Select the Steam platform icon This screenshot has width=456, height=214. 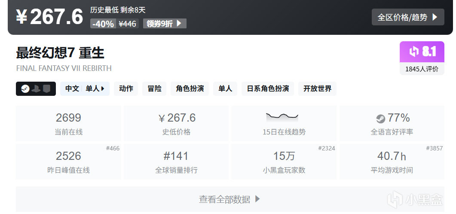(26, 89)
